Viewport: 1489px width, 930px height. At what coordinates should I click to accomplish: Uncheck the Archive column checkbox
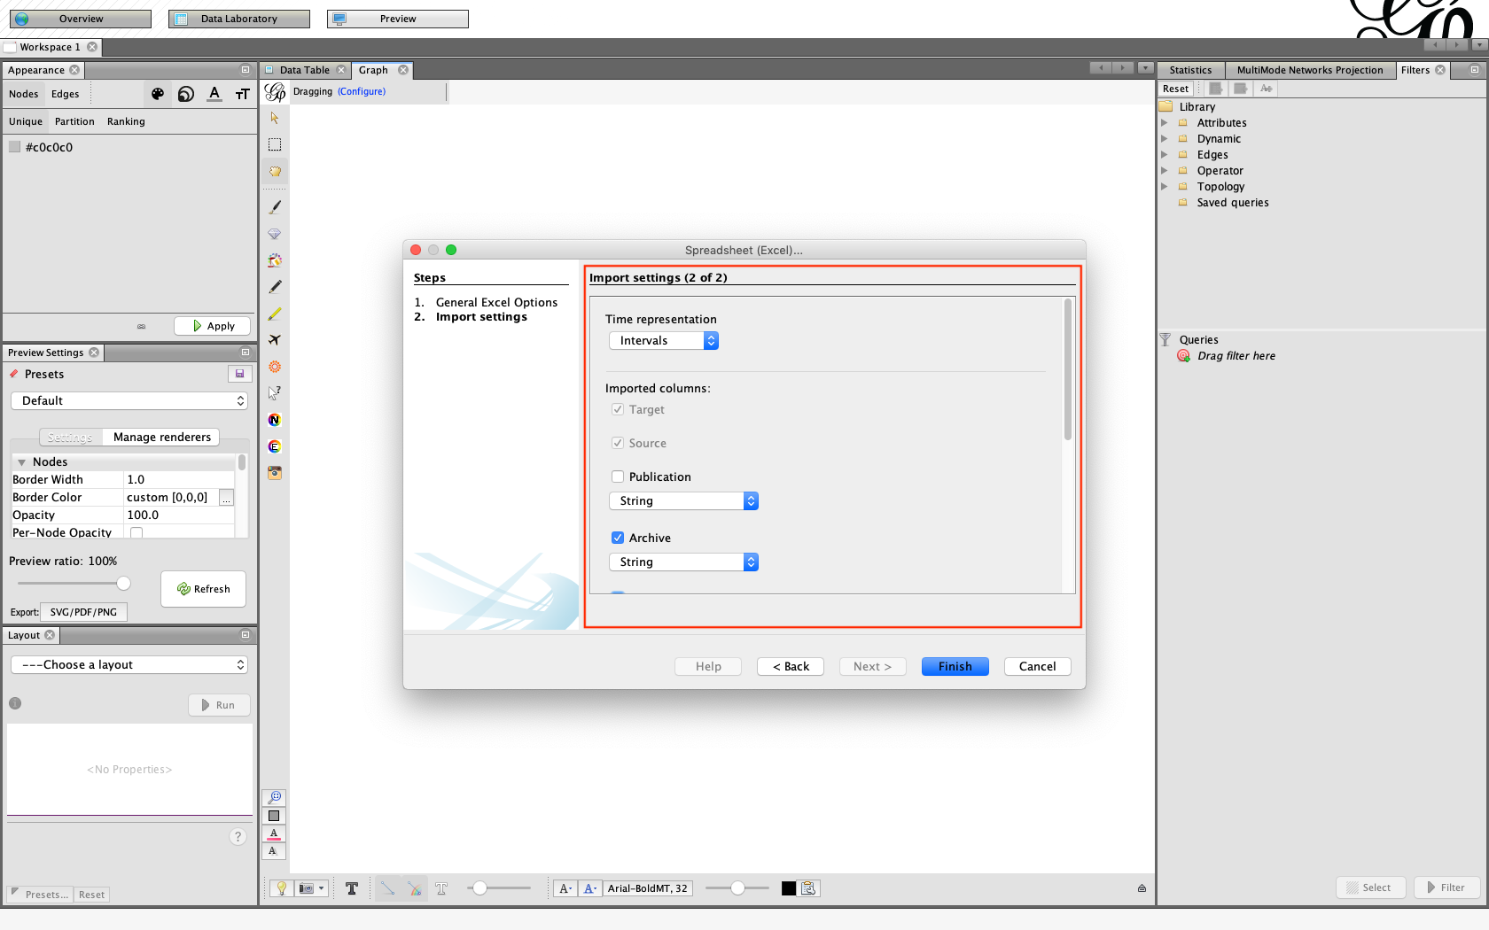click(618, 538)
